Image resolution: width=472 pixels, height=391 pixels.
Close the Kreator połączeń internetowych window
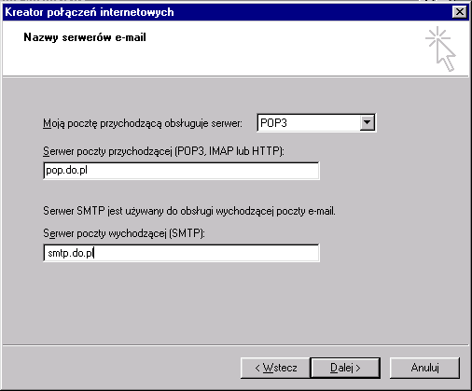[x=460, y=12]
